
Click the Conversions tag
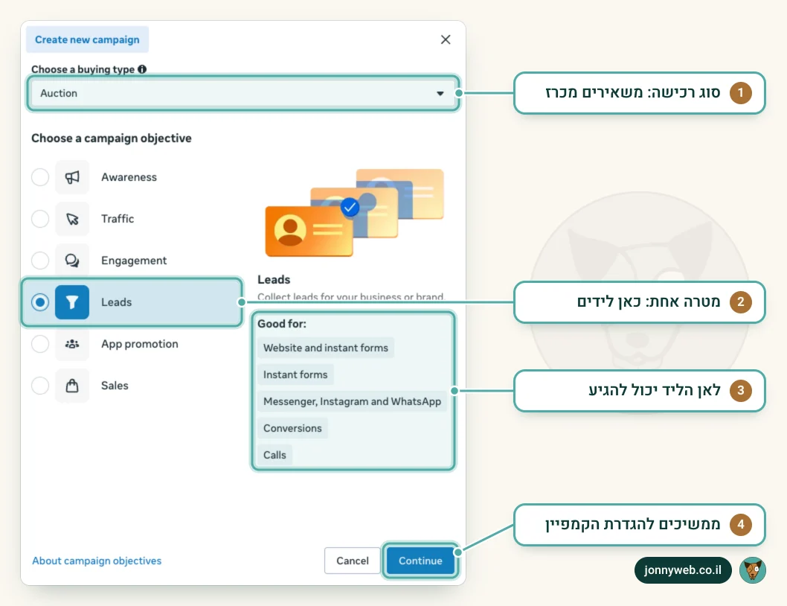click(x=292, y=428)
